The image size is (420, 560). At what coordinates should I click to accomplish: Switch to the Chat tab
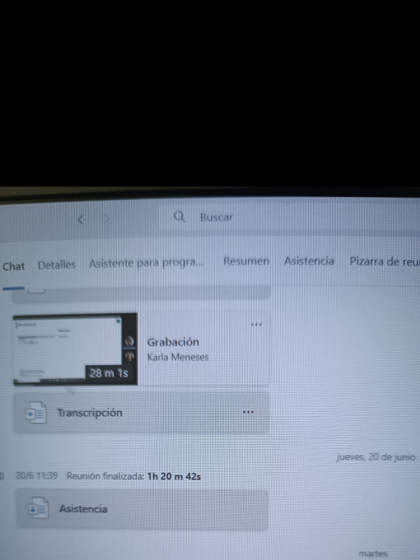pos(14,266)
